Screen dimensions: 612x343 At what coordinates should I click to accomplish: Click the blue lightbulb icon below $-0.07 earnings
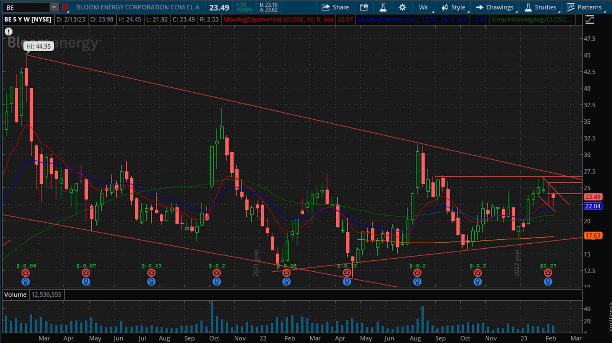[x=86, y=282]
